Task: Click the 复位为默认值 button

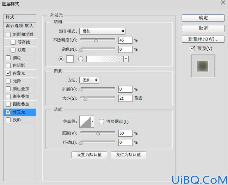Action: [x=128, y=155]
